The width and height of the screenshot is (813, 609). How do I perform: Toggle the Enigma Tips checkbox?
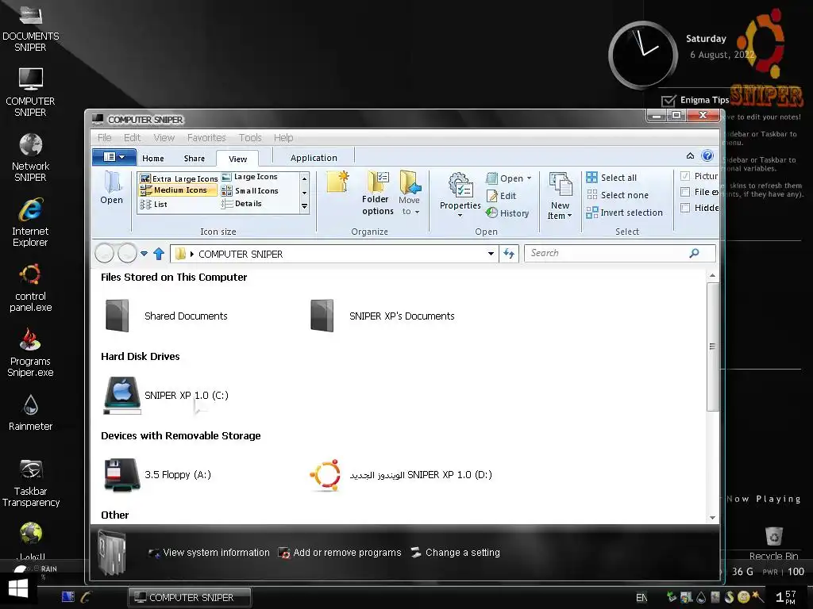click(x=669, y=101)
